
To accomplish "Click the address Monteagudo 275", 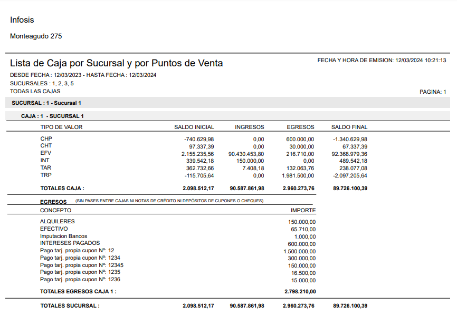I will 36,36.
